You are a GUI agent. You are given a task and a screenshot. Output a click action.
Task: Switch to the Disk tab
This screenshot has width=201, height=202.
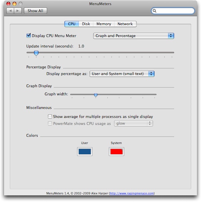pos(86,24)
